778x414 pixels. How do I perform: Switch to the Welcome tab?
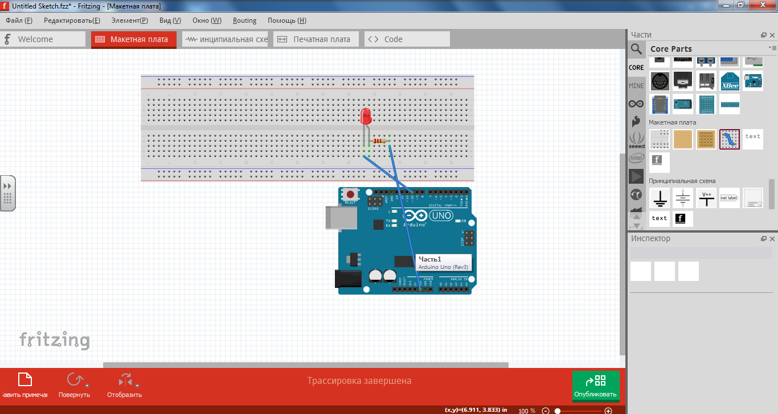43,39
